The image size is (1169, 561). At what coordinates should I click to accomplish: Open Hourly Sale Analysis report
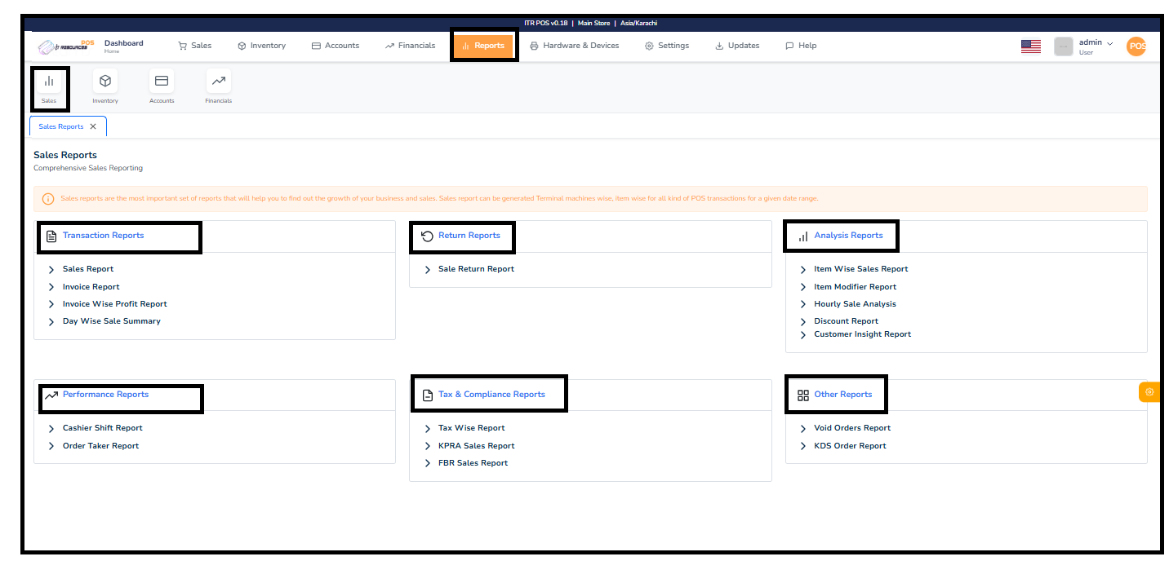pyautogui.click(x=855, y=303)
